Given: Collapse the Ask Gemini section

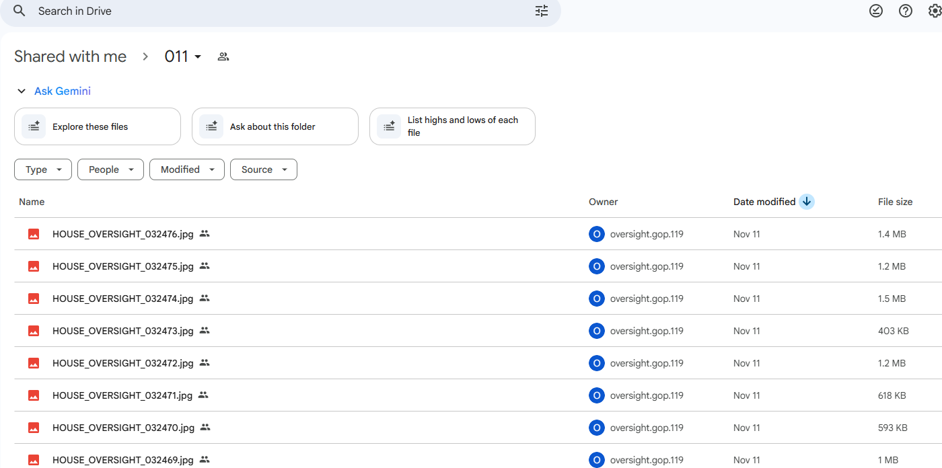Looking at the screenshot, I should pyautogui.click(x=22, y=91).
